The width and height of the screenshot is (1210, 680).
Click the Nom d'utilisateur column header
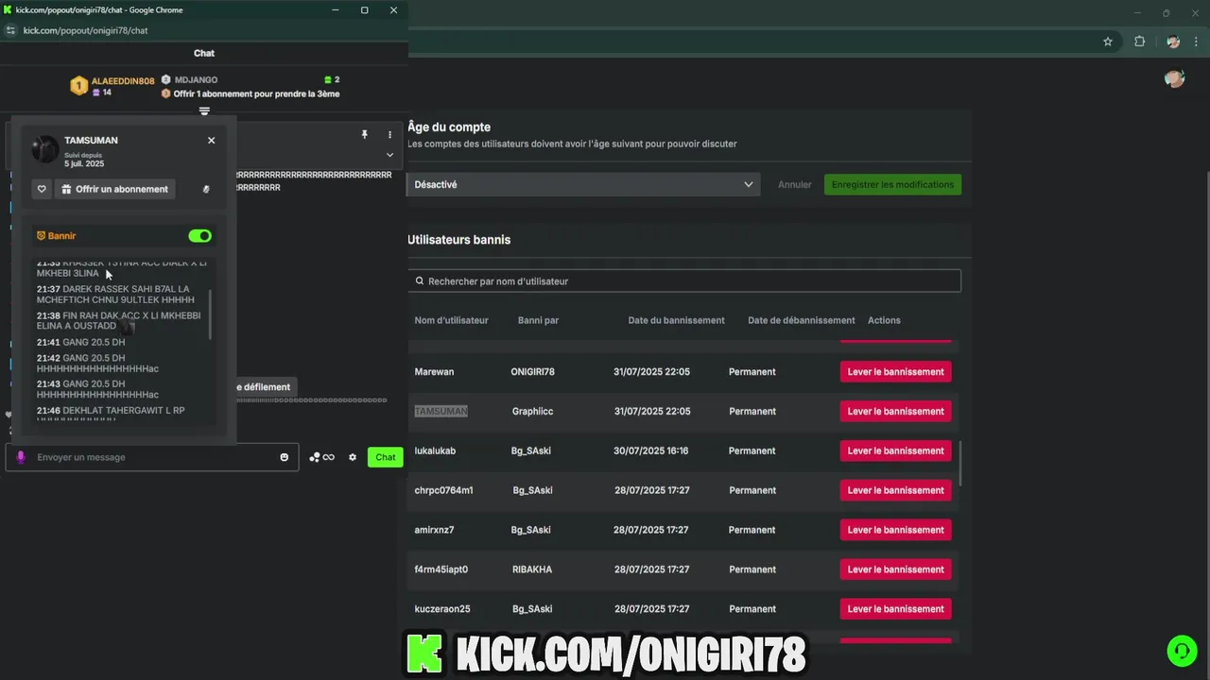(451, 320)
